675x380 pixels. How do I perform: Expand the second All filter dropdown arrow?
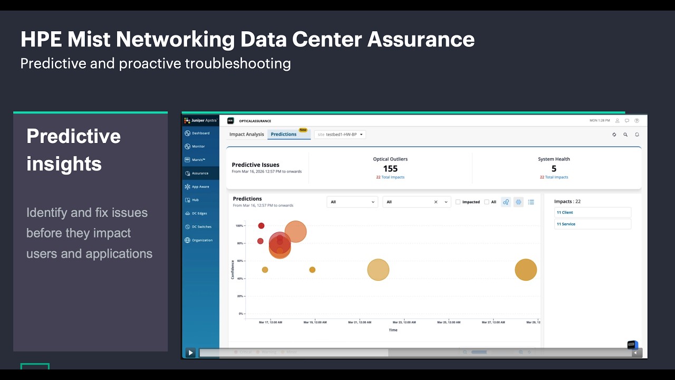[446, 202]
